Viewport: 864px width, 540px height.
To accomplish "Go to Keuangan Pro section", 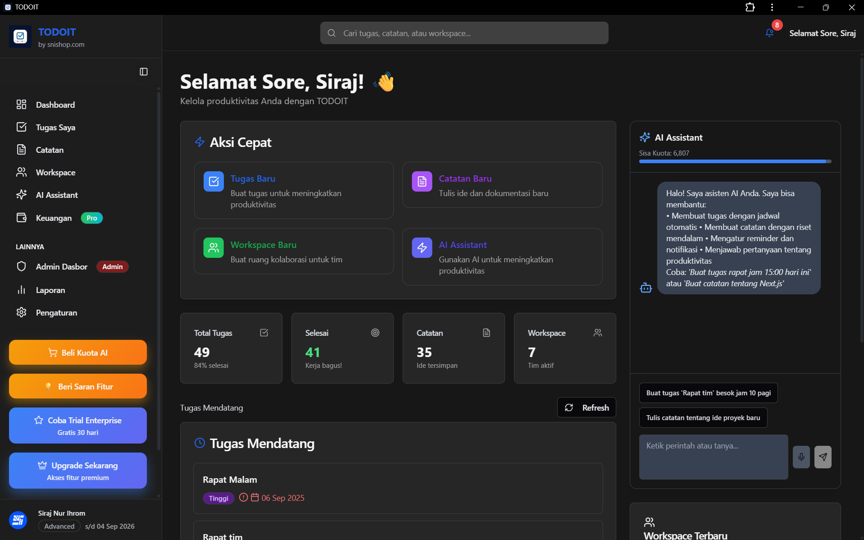I will (x=54, y=218).
